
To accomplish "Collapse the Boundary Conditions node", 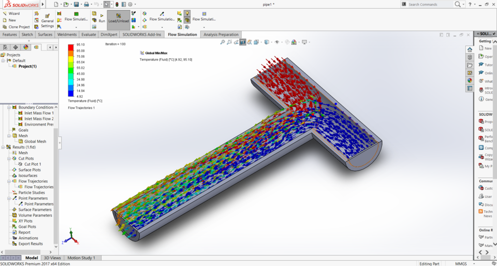I will 9,107.
